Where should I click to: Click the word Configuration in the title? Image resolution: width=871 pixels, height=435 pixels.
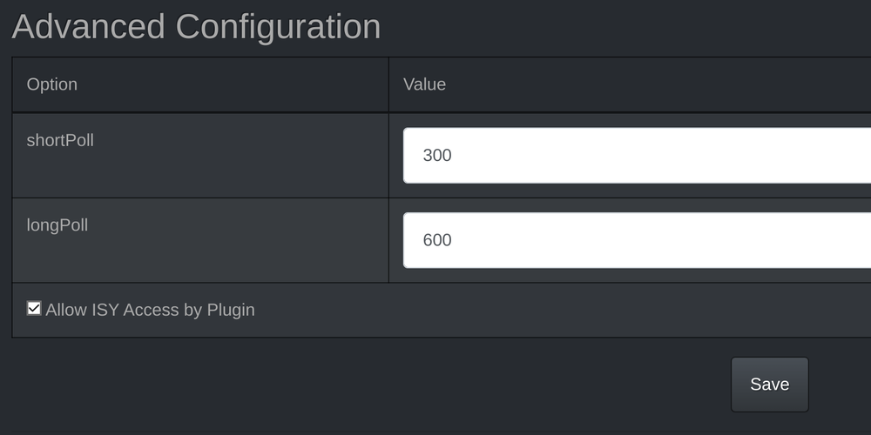278,27
